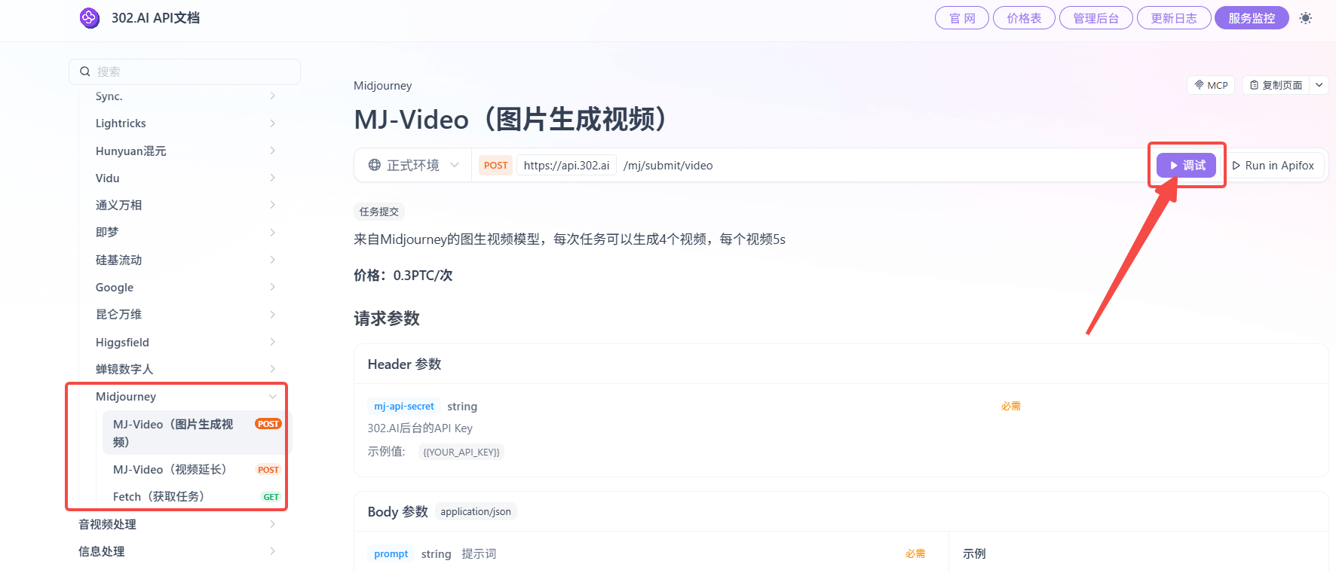Toggle the light/dark theme sun icon

click(x=1306, y=18)
